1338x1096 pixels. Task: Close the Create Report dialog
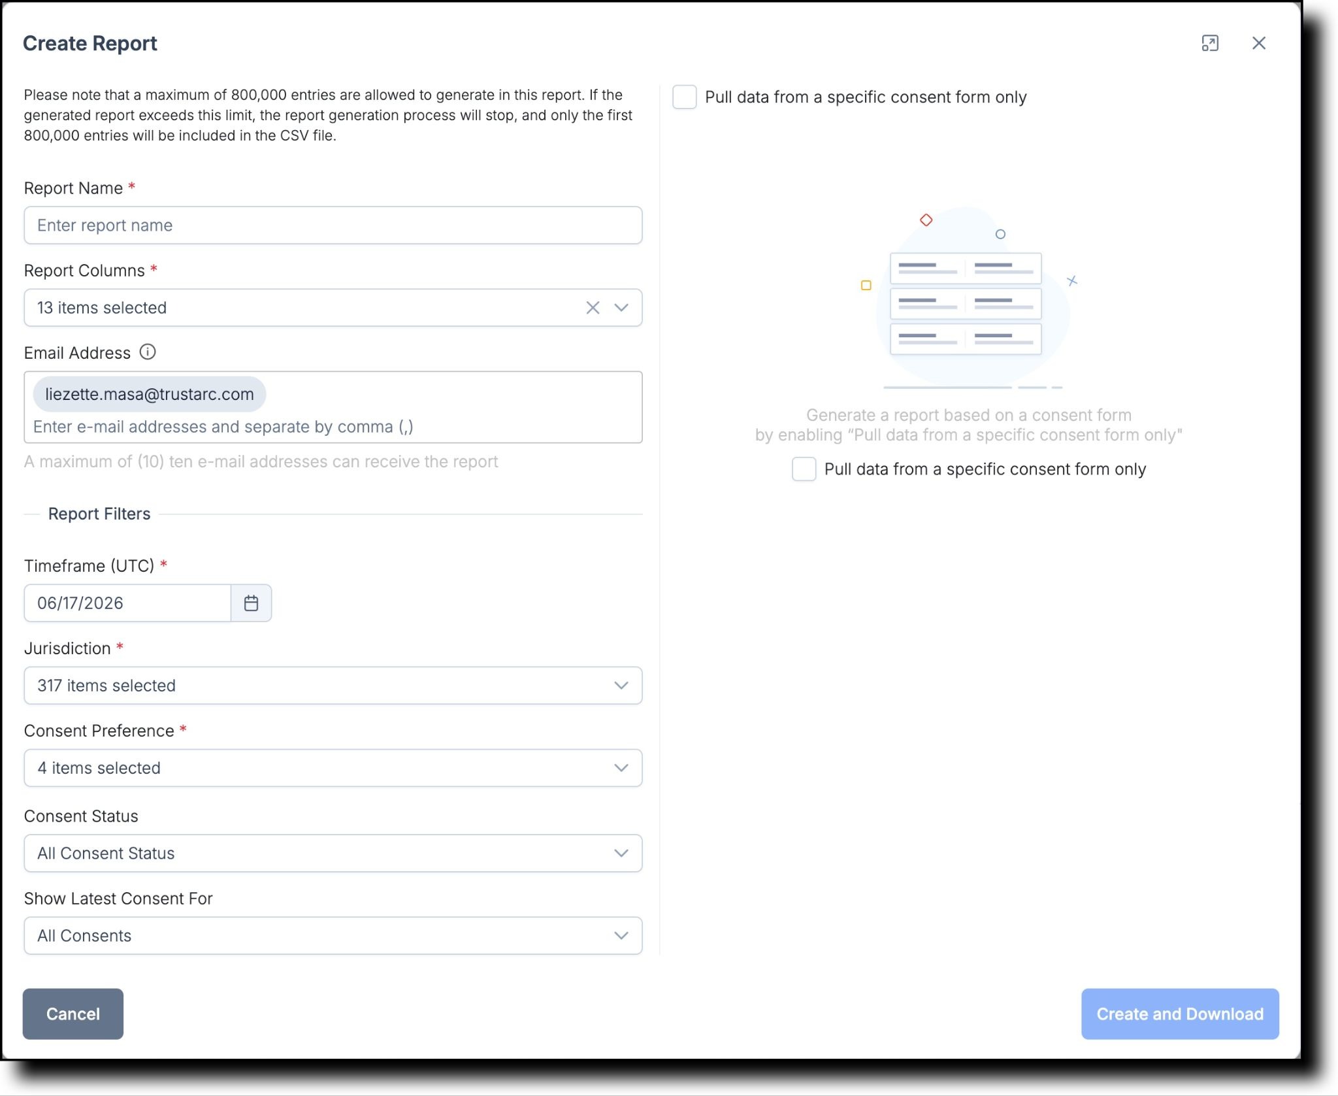tap(1258, 43)
